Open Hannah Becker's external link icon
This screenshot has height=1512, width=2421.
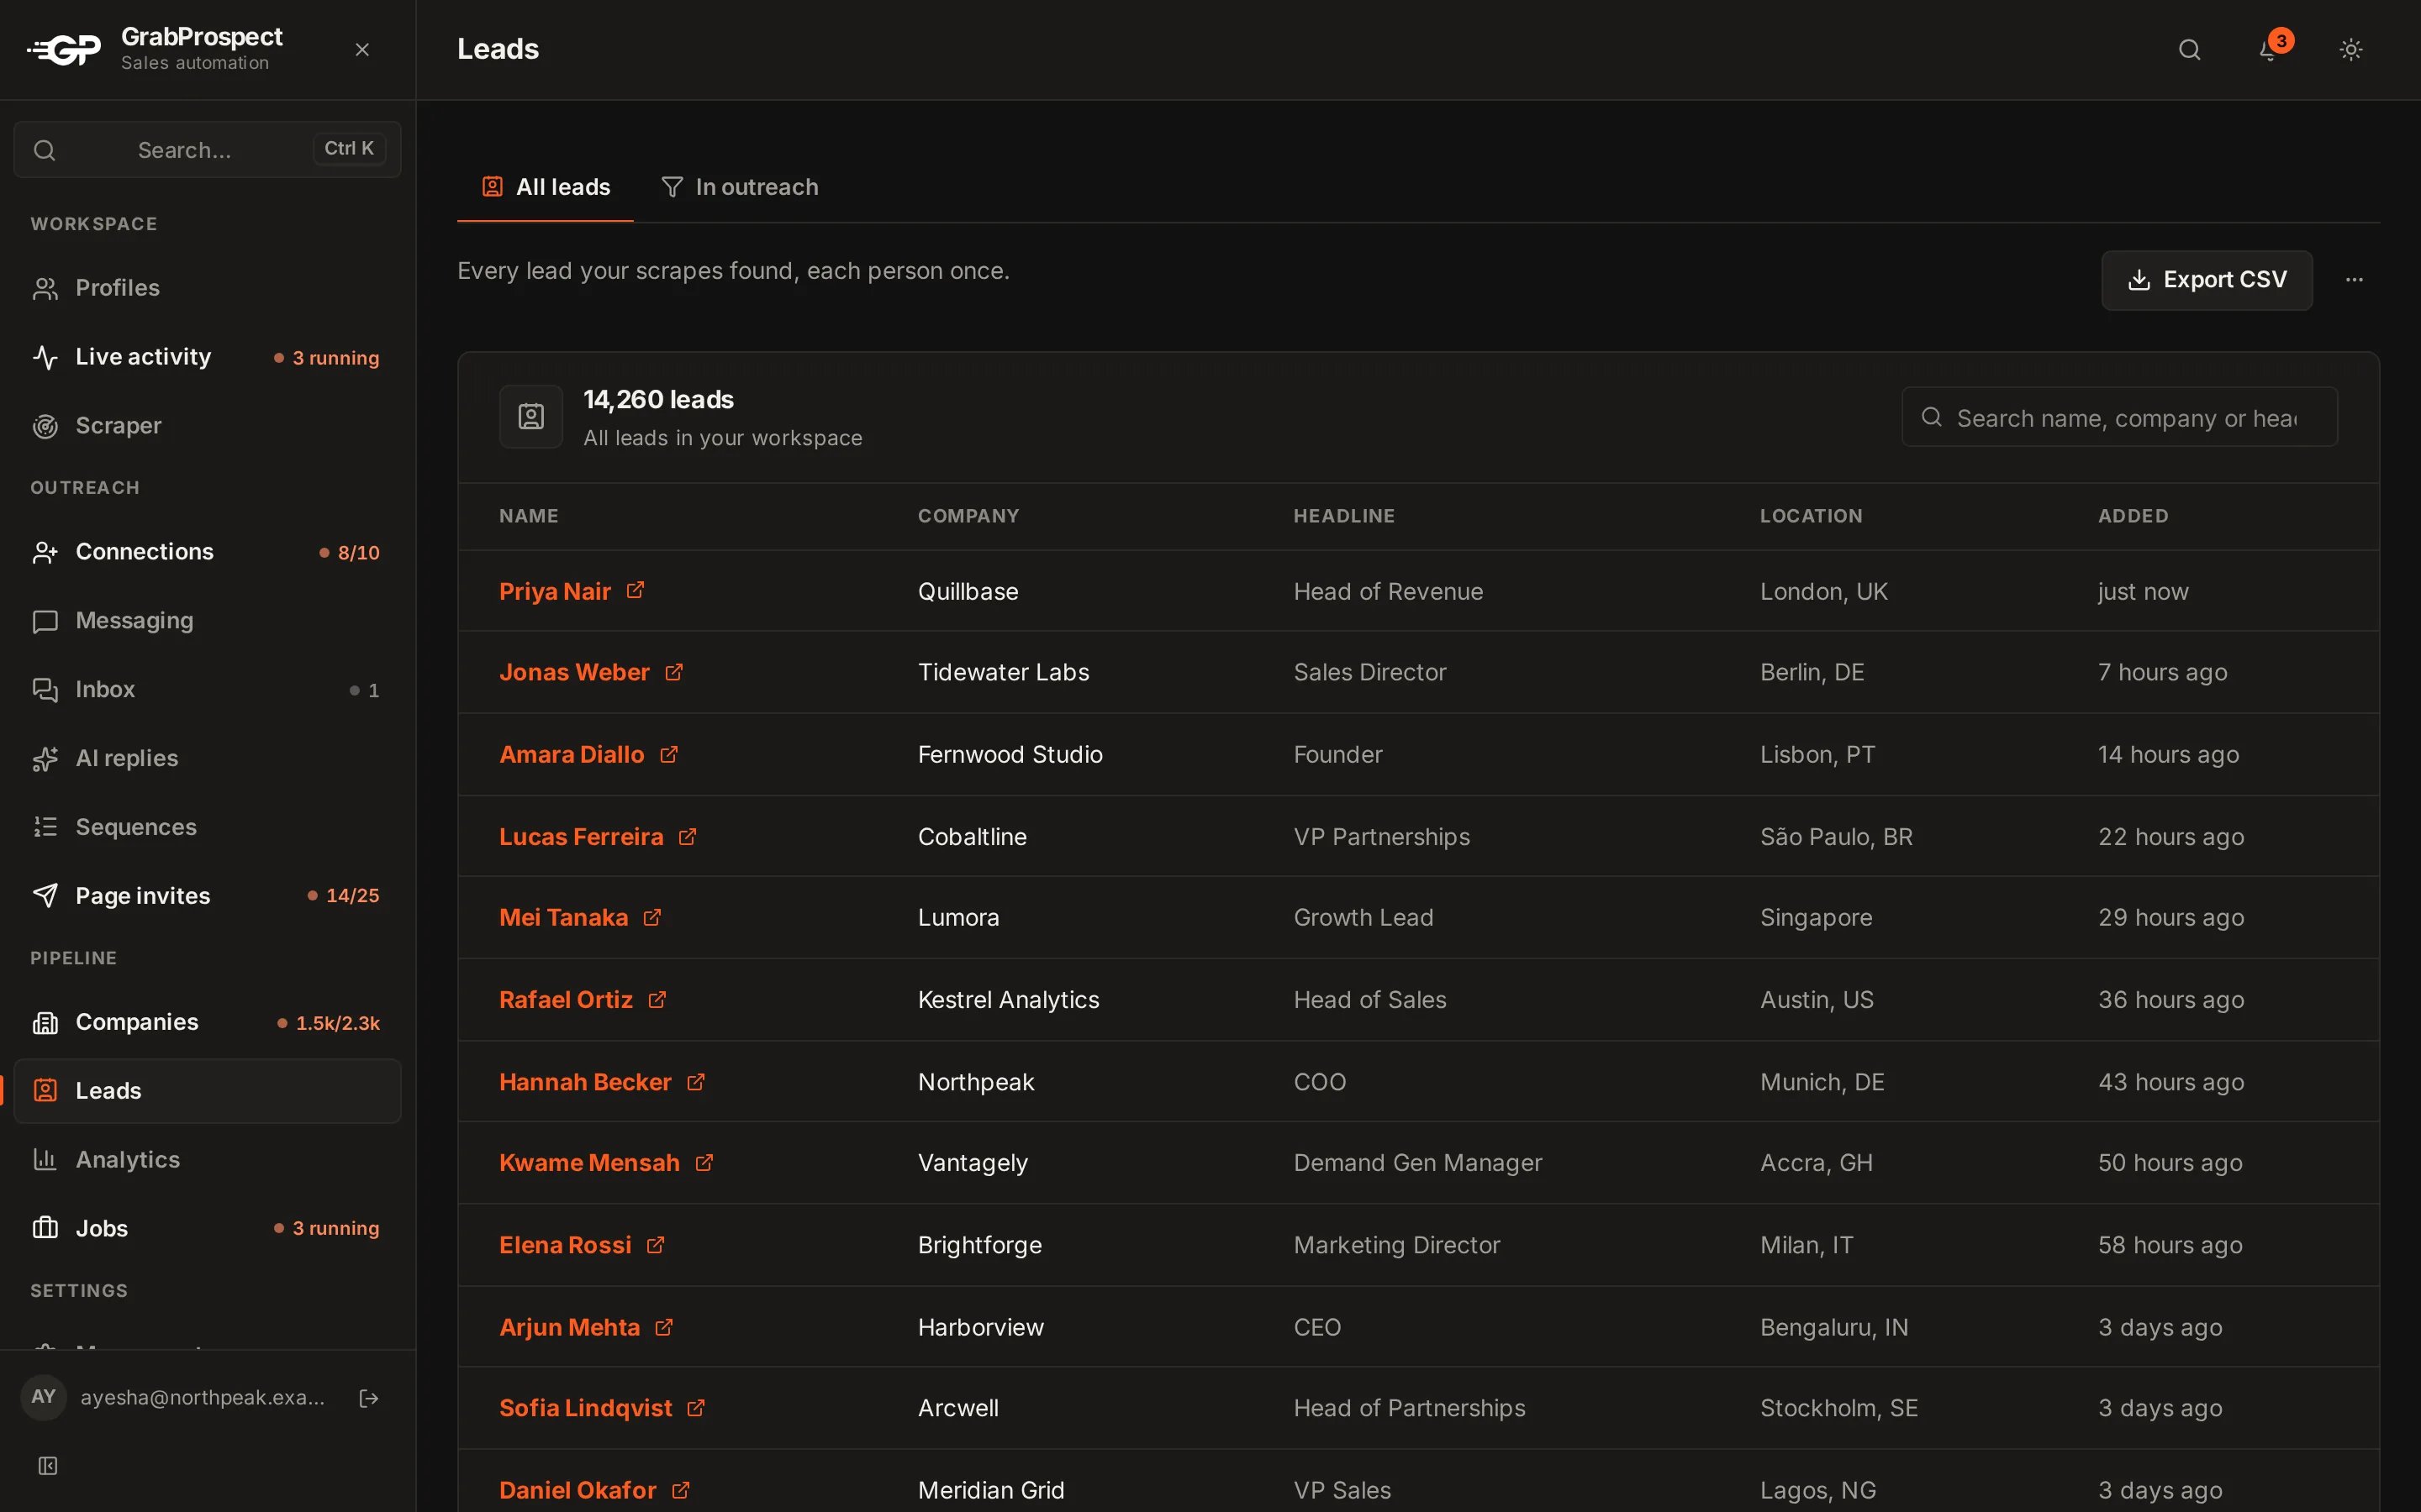(696, 1081)
